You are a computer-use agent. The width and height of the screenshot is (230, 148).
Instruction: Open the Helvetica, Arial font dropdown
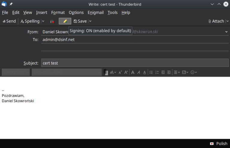pos(66,72)
